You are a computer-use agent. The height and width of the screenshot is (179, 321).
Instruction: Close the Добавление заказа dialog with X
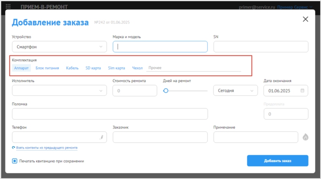[305, 19]
